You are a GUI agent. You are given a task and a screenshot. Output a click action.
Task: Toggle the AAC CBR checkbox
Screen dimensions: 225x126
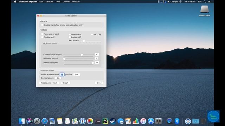pyautogui.click(x=92, y=34)
